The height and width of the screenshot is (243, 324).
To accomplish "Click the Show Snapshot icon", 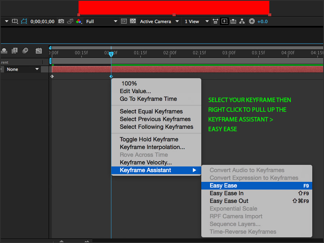I will point(70,21).
